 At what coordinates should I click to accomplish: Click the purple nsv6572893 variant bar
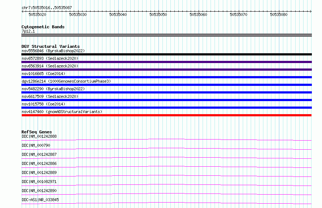166,62
